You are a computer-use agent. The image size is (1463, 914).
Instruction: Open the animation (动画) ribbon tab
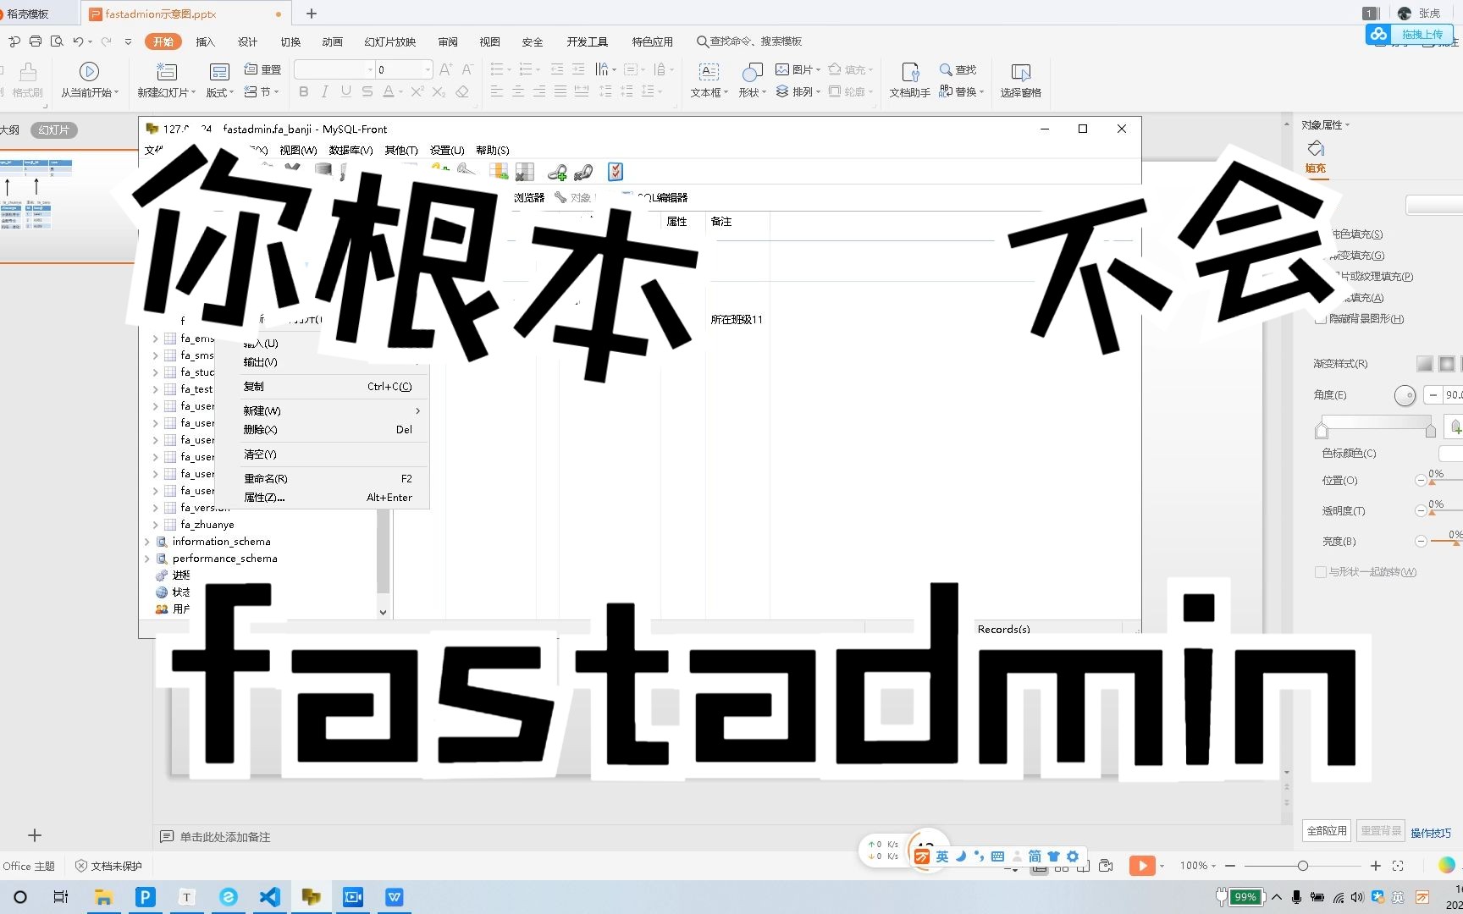click(x=332, y=41)
